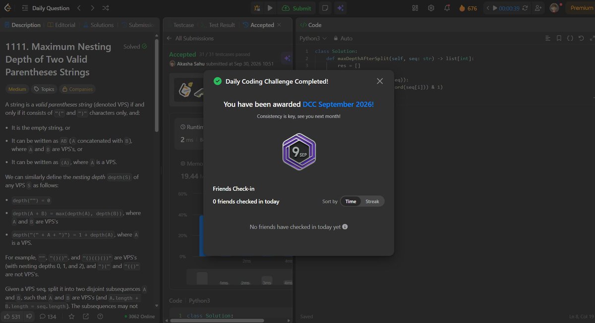The image size is (595, 323).
Task: Click the 9 SEP badge image
Action: 299,152
